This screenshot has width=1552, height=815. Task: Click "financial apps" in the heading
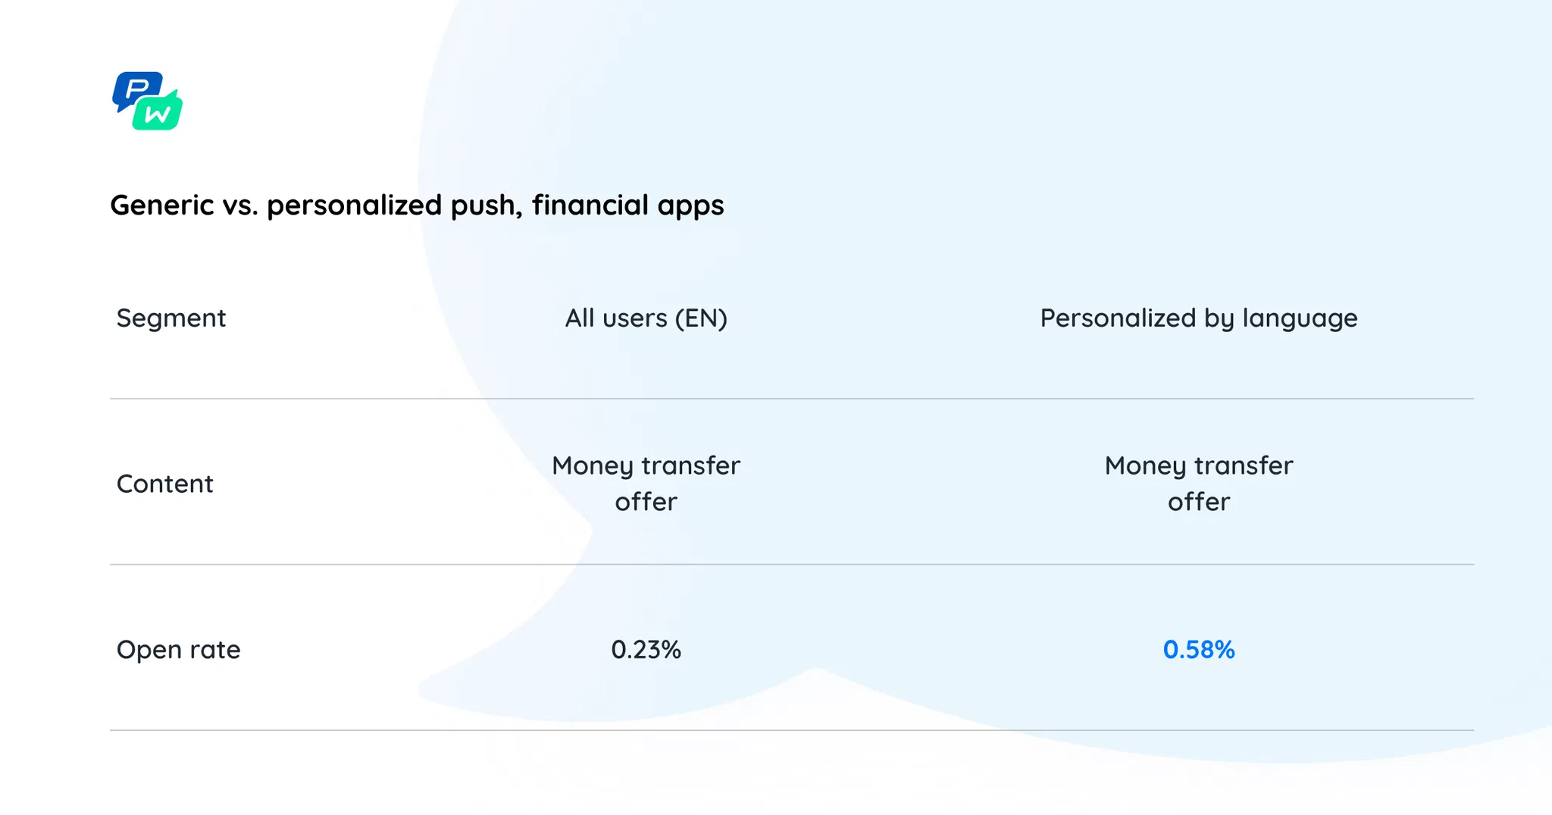click(x=627, y=205)
